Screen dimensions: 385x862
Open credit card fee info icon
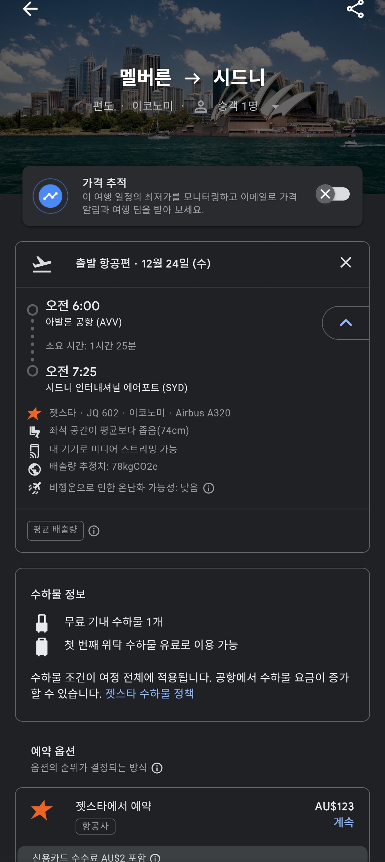click(155, 858)
